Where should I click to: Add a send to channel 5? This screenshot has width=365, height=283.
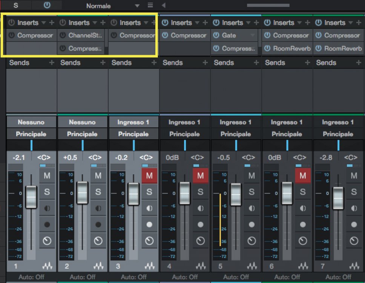pyautogui.click(x=256, y=62)
